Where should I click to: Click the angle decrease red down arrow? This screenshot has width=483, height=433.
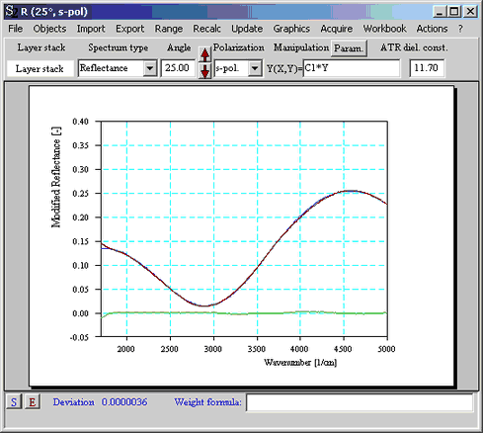tap(204, 71)
